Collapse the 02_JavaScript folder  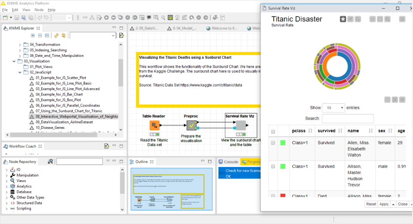pos(20,72)
